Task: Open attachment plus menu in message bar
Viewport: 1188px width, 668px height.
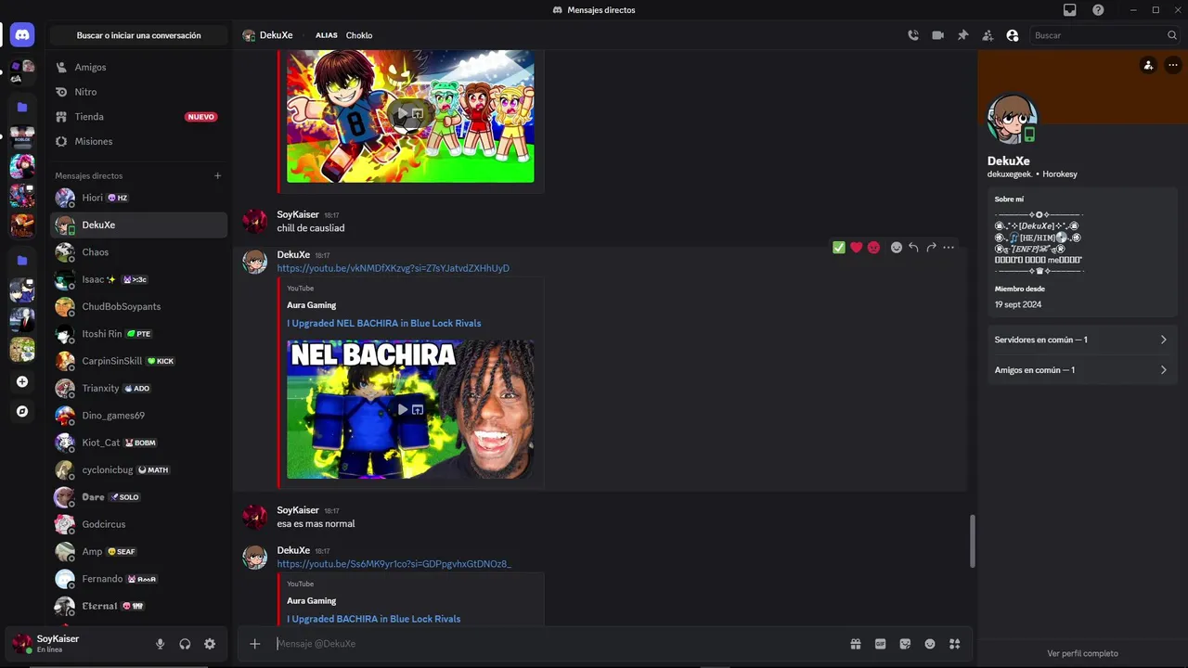Action: (255, 644)
